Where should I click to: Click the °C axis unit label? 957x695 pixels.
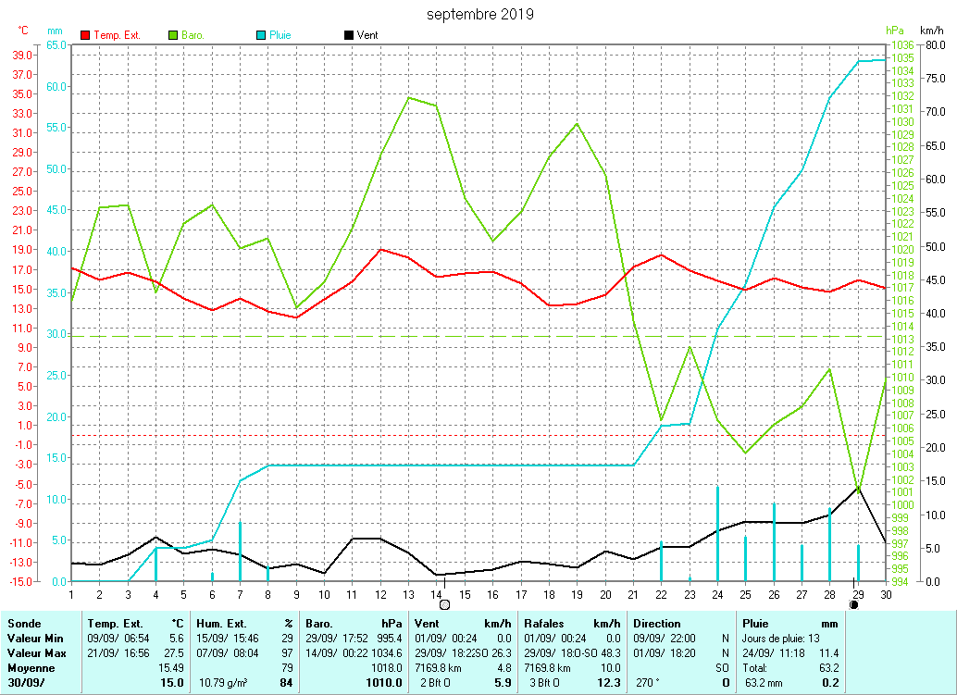pos(23,31)
